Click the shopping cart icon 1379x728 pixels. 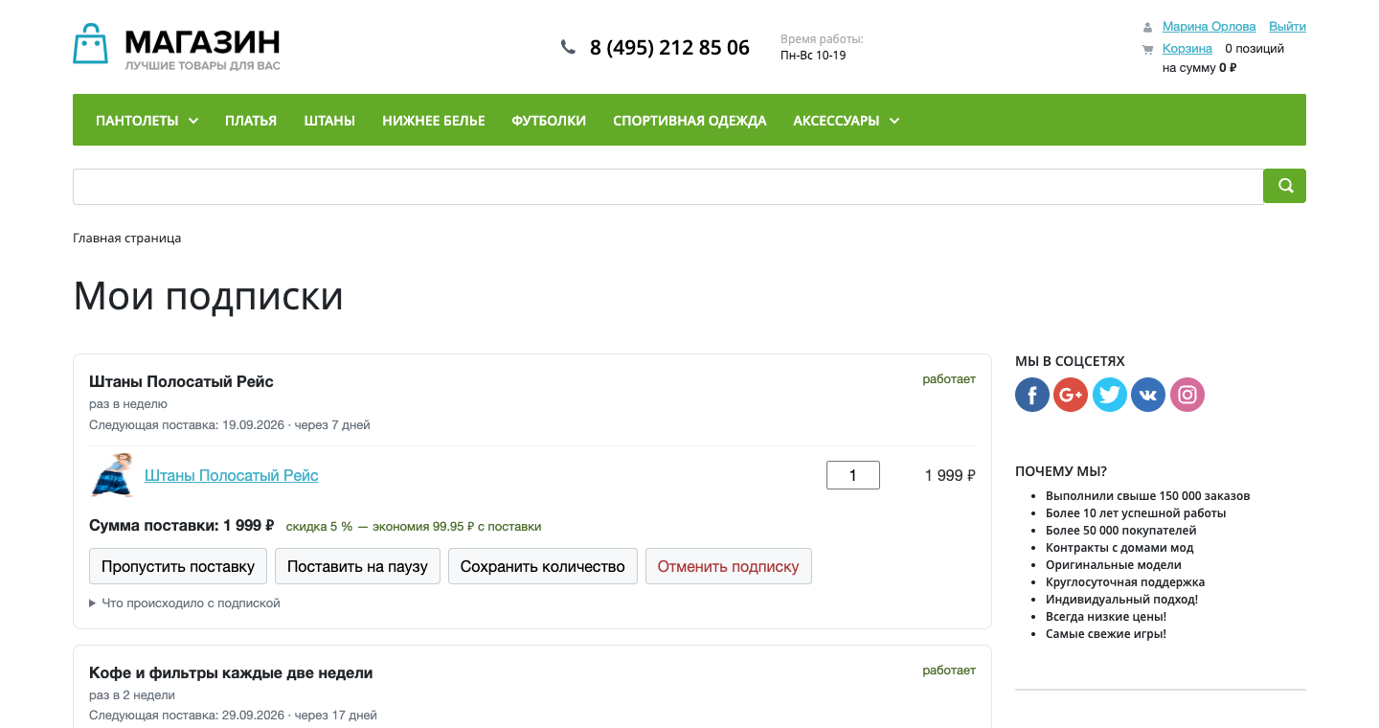click(x=1147, y=49)
